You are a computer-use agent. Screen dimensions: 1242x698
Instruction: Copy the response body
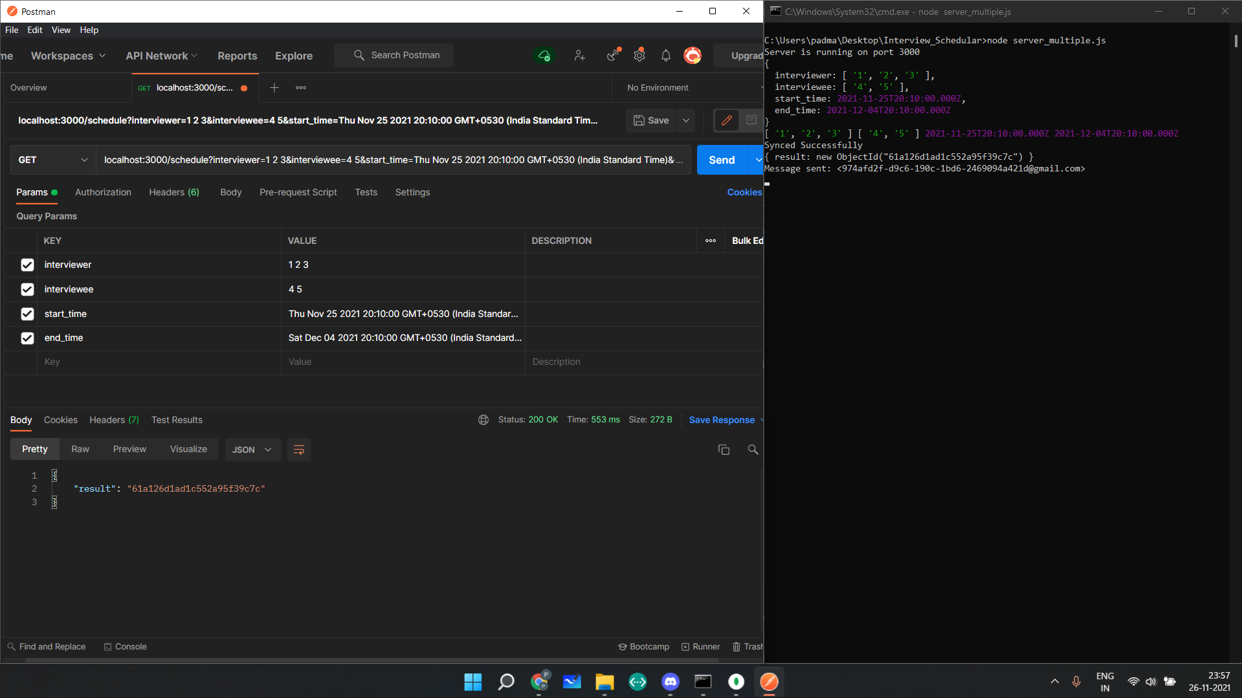click(724, 450)
